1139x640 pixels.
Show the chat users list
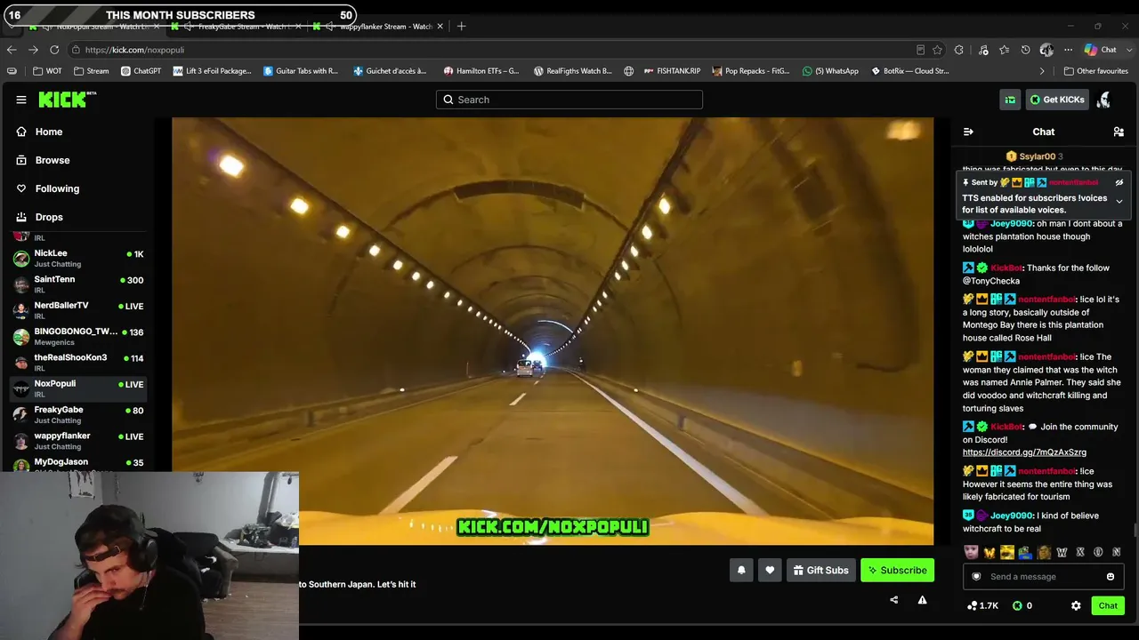click(1119, 132)
